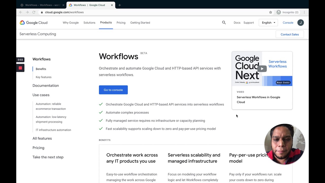Open the account avatar J
Viewport: 325px width, 183px height.
(x=301, y=23)
